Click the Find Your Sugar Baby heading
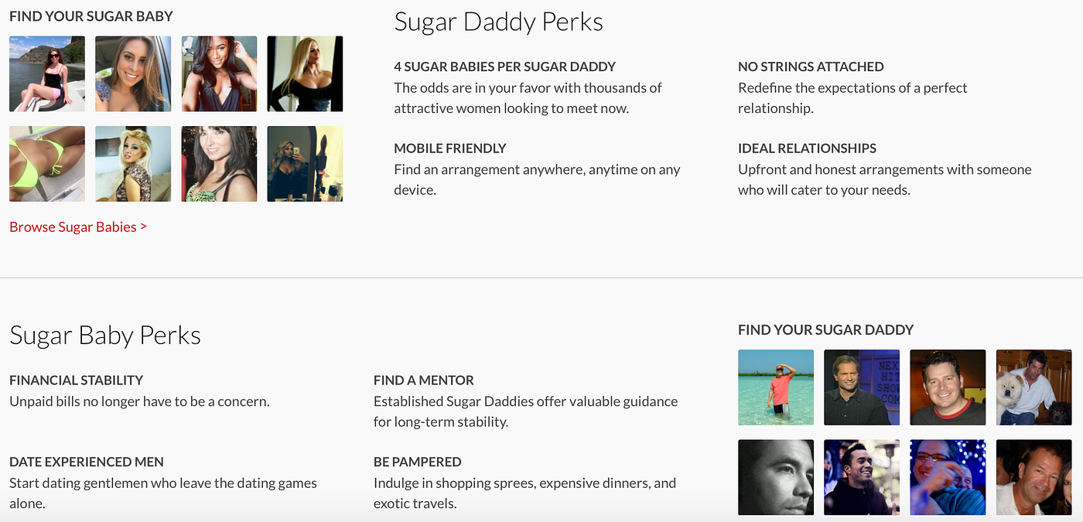Screen dimensions: 1083x522 click(91, 16)
